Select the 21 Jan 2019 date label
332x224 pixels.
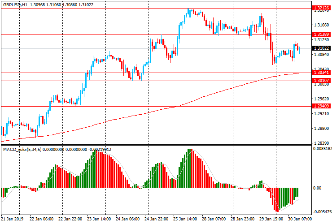click(x=13, y=220)
